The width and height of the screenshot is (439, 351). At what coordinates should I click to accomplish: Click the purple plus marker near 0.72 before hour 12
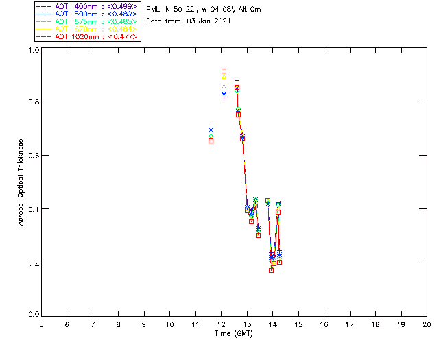211,123
